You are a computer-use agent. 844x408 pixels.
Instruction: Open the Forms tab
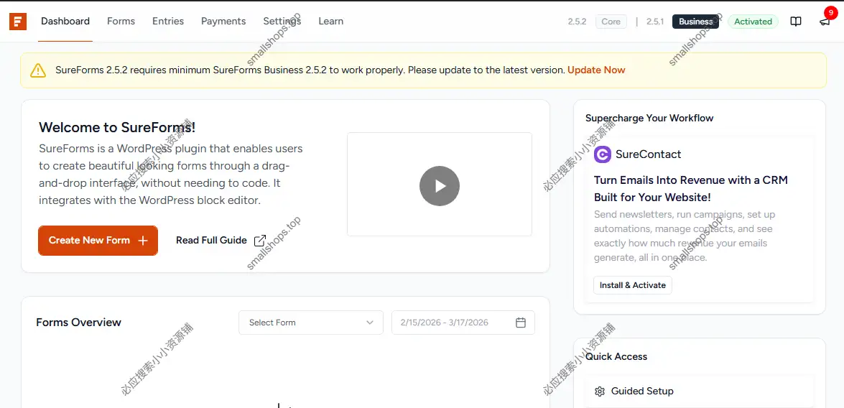pyautogui.click(x=121, y=22)
